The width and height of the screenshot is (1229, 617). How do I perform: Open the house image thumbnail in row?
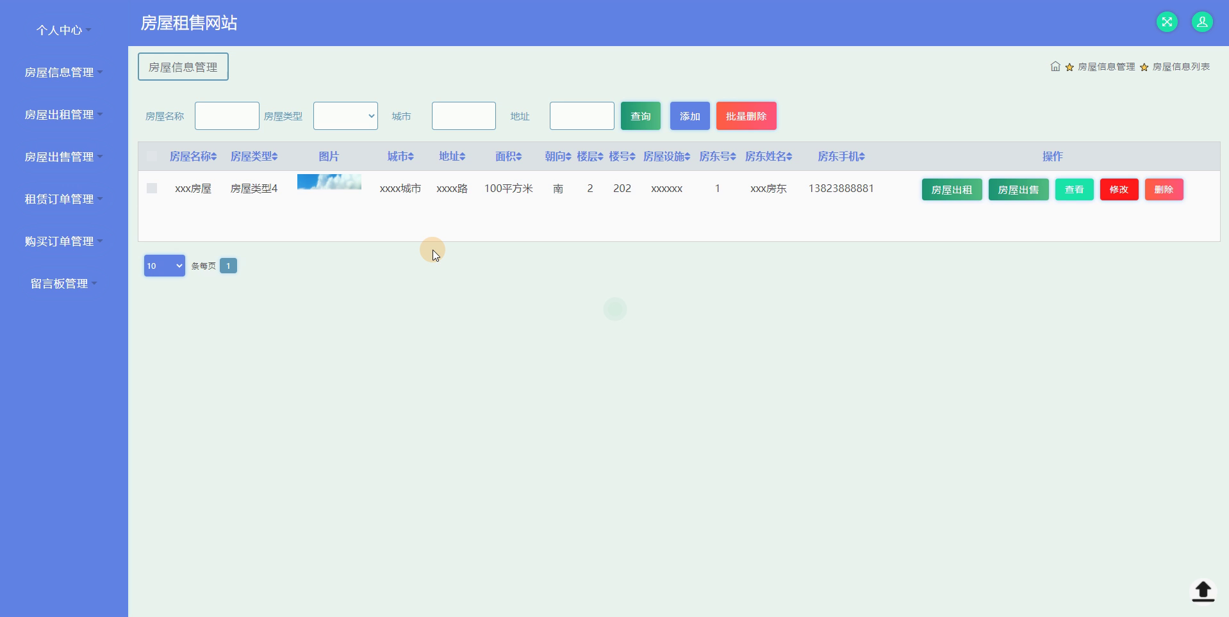coord(329,182)
